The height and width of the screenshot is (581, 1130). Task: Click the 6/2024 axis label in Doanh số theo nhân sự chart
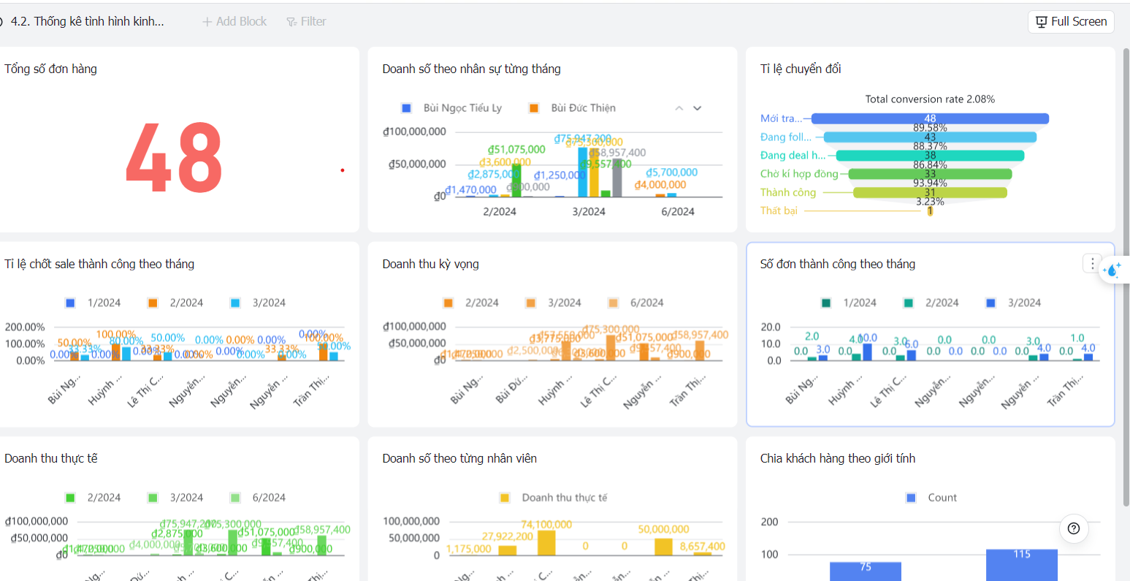(678, 212)
